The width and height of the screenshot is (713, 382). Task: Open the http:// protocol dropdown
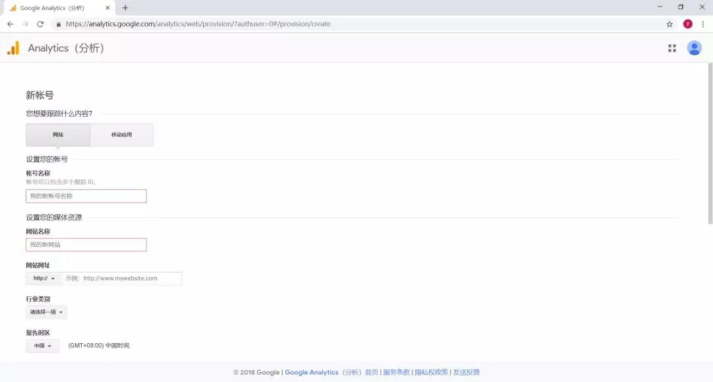[42, 278]
